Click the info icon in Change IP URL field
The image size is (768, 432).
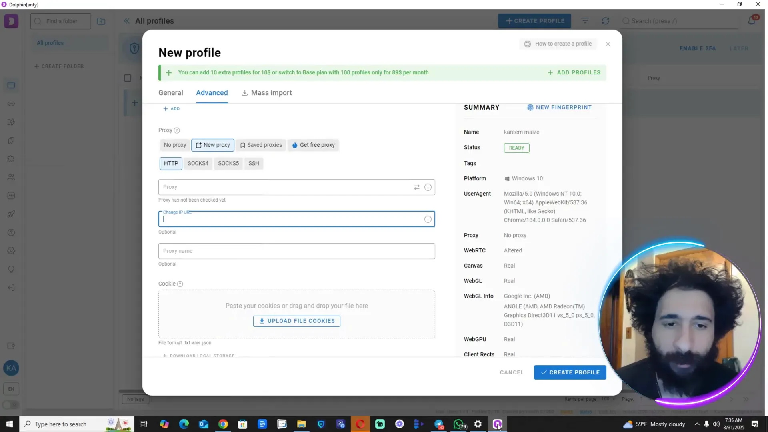point(428,219)
